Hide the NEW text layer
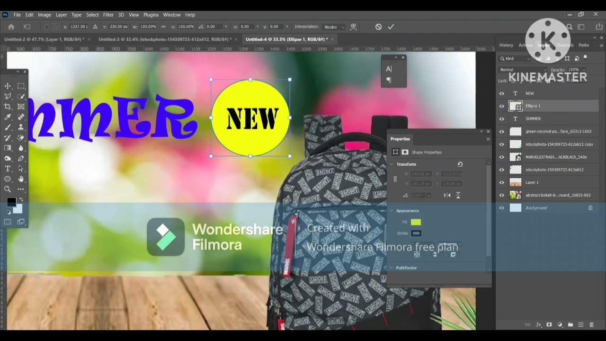 tap(502, 93)
